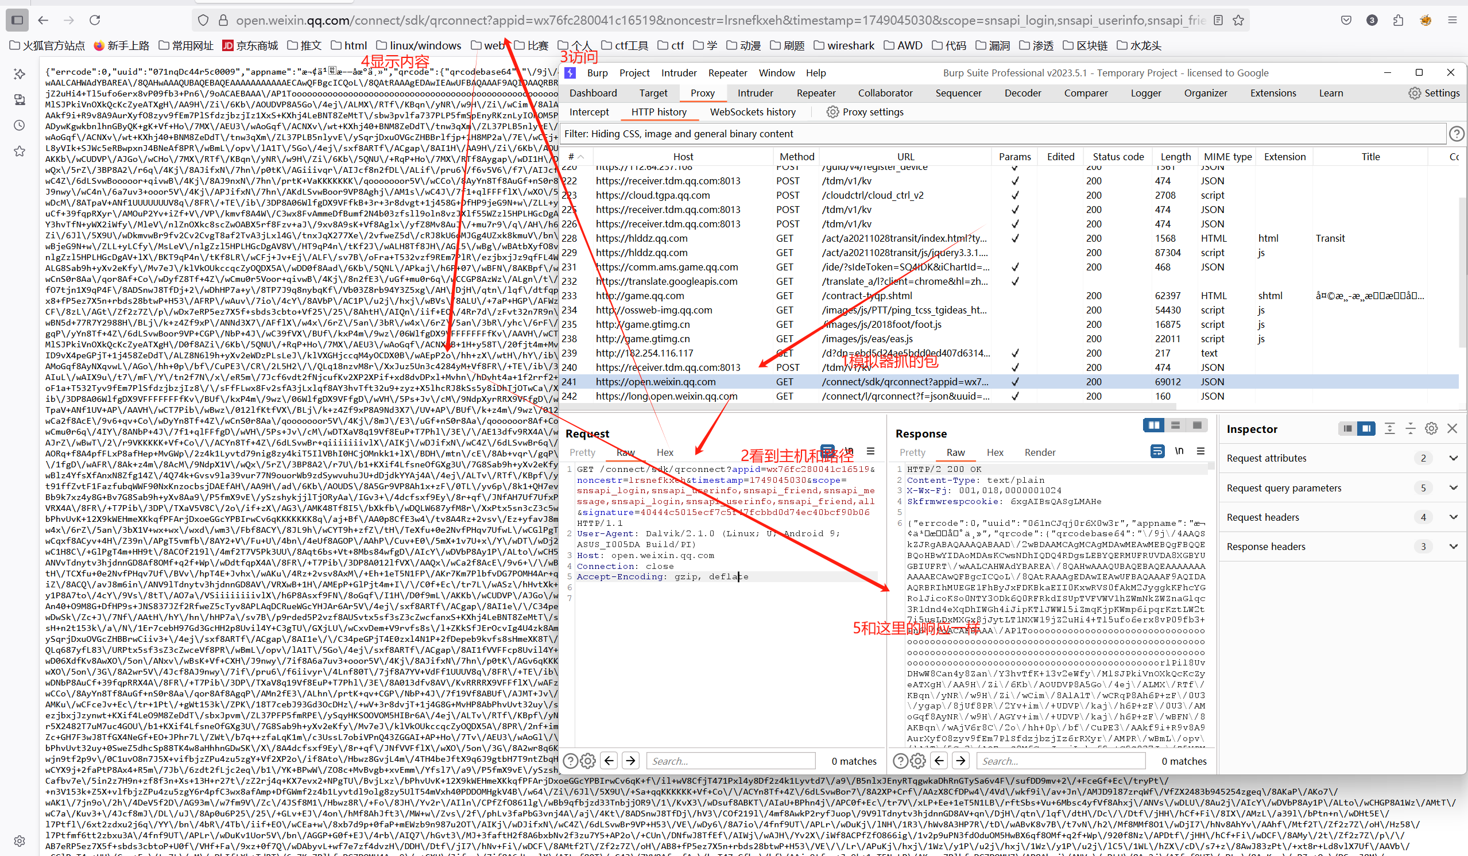Toggle response show non-printable chars \n
The height and width of the screenshot is (856, 1468).
click(1179, 452)
